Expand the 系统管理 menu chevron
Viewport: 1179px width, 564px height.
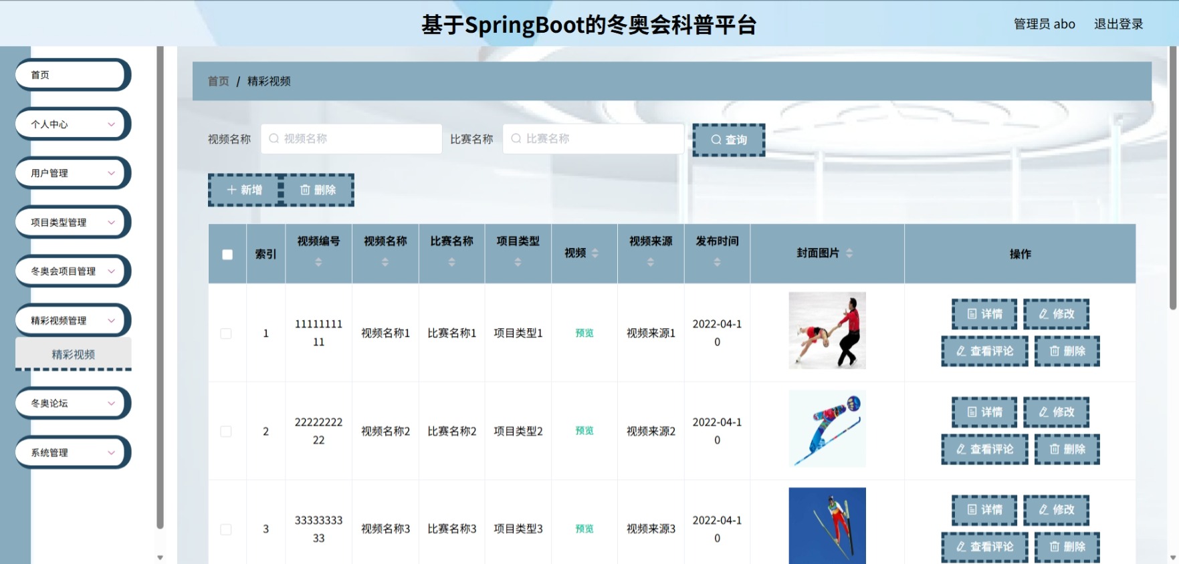pos(111,452)
